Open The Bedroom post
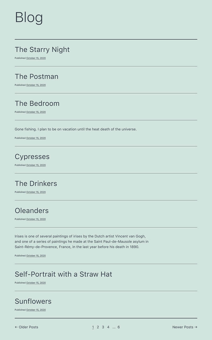 pyautogui.click(x=37, y=103)
